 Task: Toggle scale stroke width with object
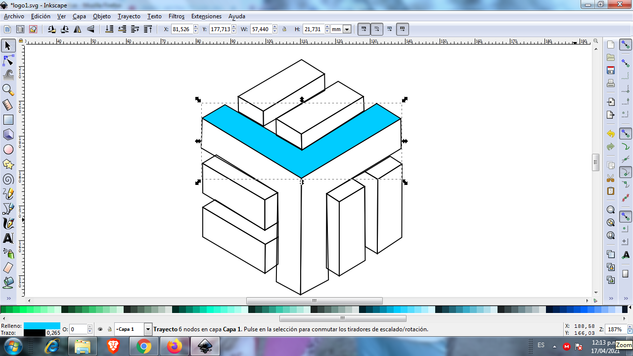point(364,29)
